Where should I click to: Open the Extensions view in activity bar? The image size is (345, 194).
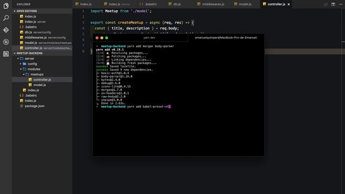6,54
